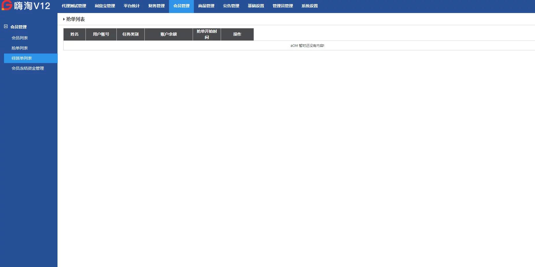Click the 账户余额 column header
Screen dimensions: 535x267
169,34
